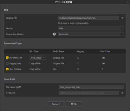The height and width of the screenshot is (111, 130).
Task: Click Body Shape Original File in MD Skin Style row
Action: click(59, 58)
